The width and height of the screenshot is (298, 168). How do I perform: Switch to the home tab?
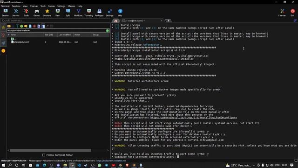tap(116, 21)
